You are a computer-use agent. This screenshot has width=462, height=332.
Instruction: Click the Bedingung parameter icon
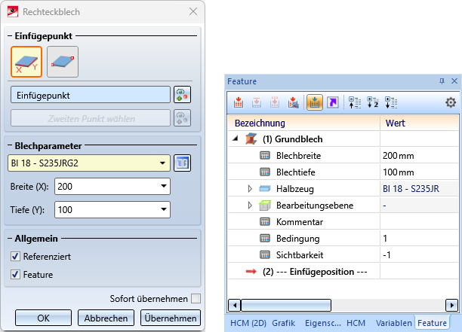point(264,238)
